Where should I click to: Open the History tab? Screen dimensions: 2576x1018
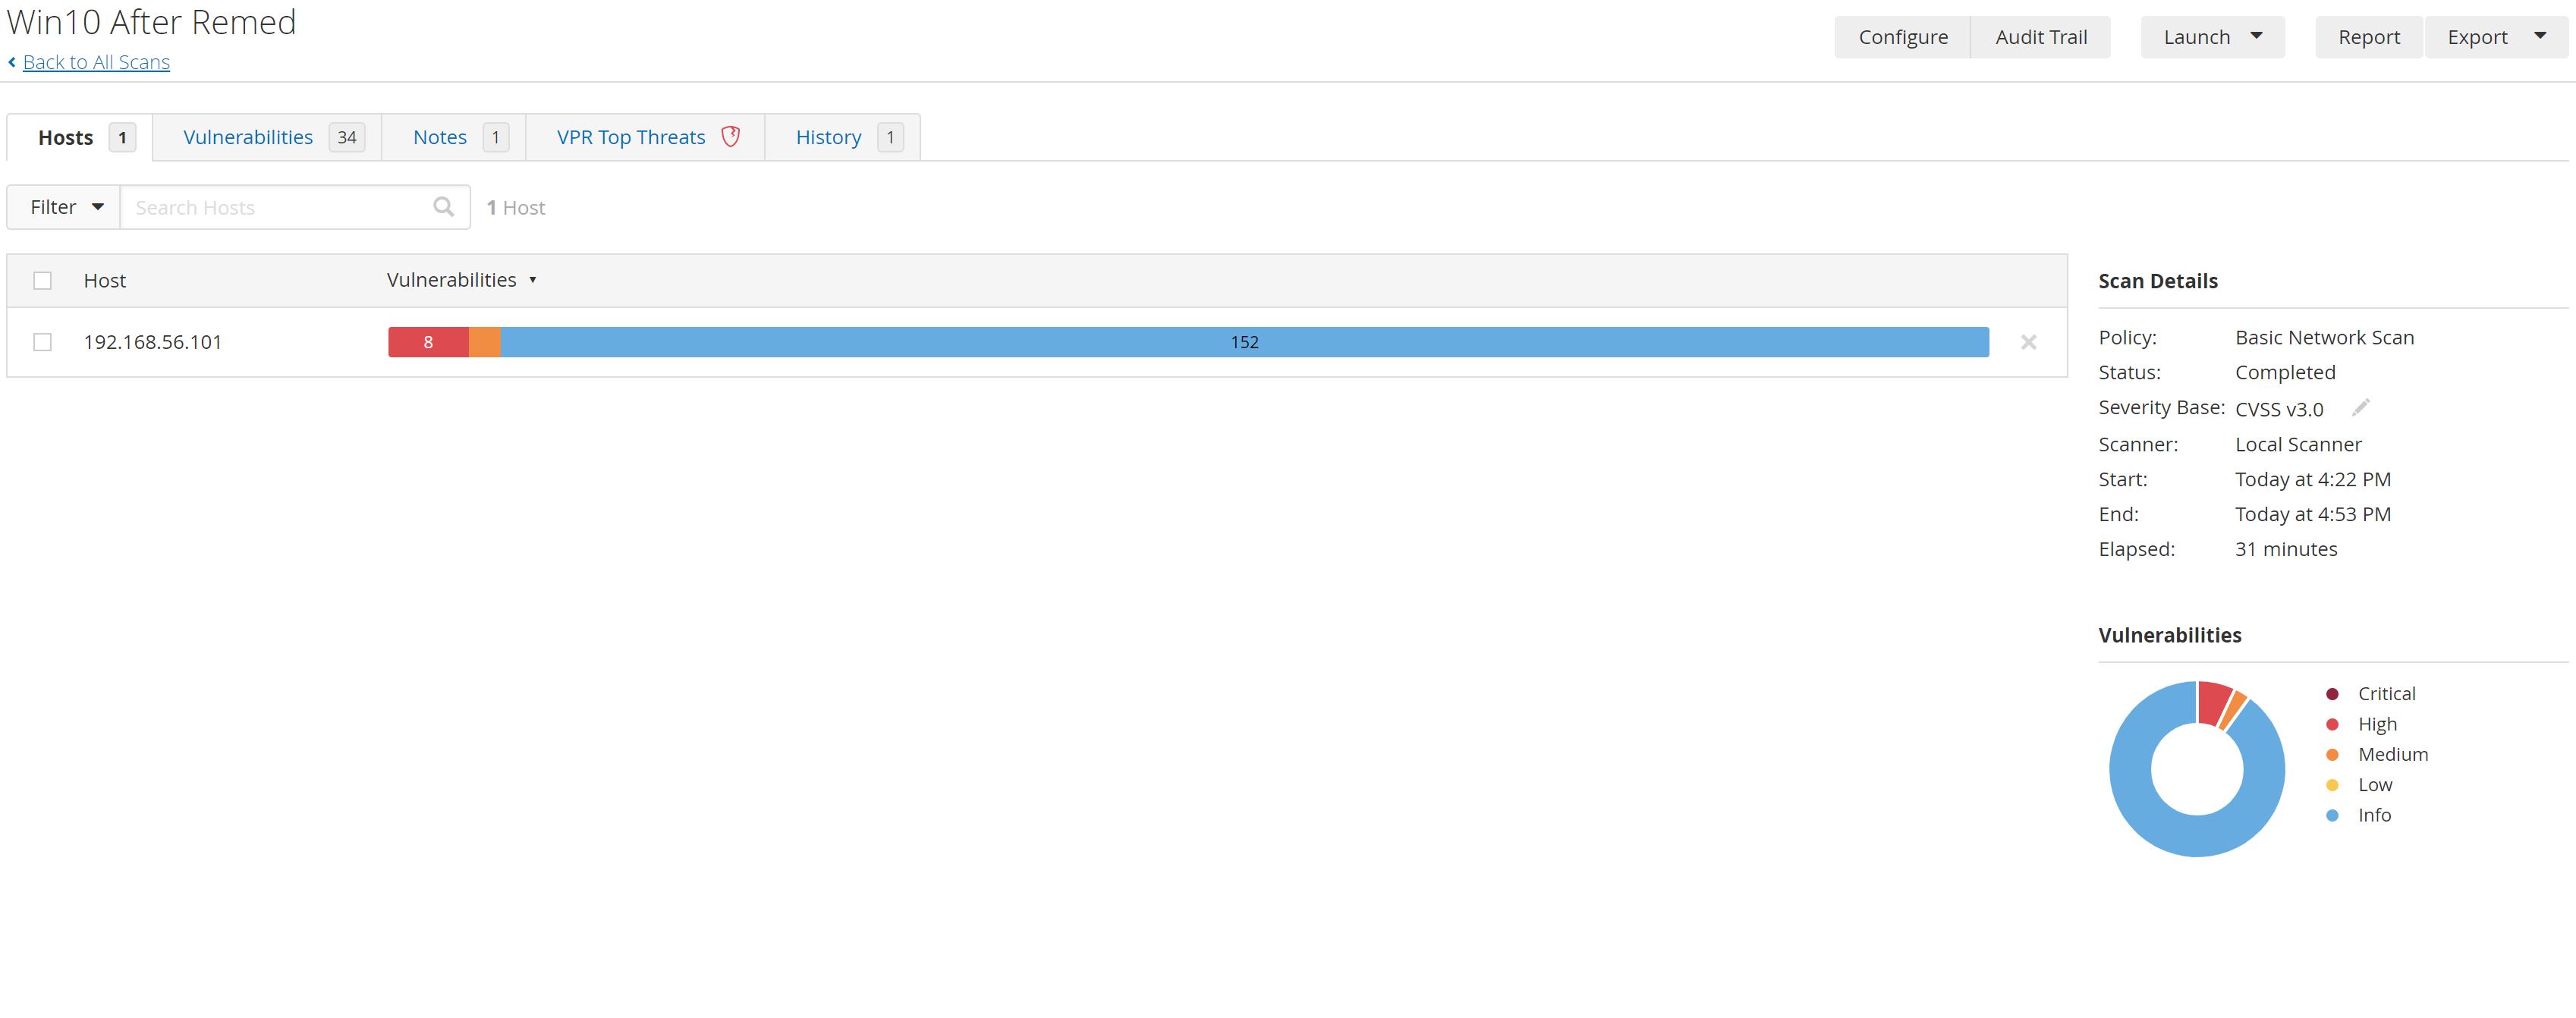click(828, 137)
